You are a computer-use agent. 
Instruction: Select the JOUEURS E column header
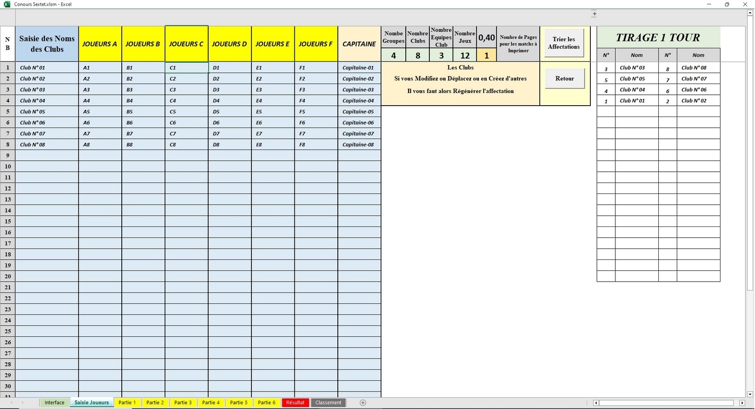tap(273, 44)
